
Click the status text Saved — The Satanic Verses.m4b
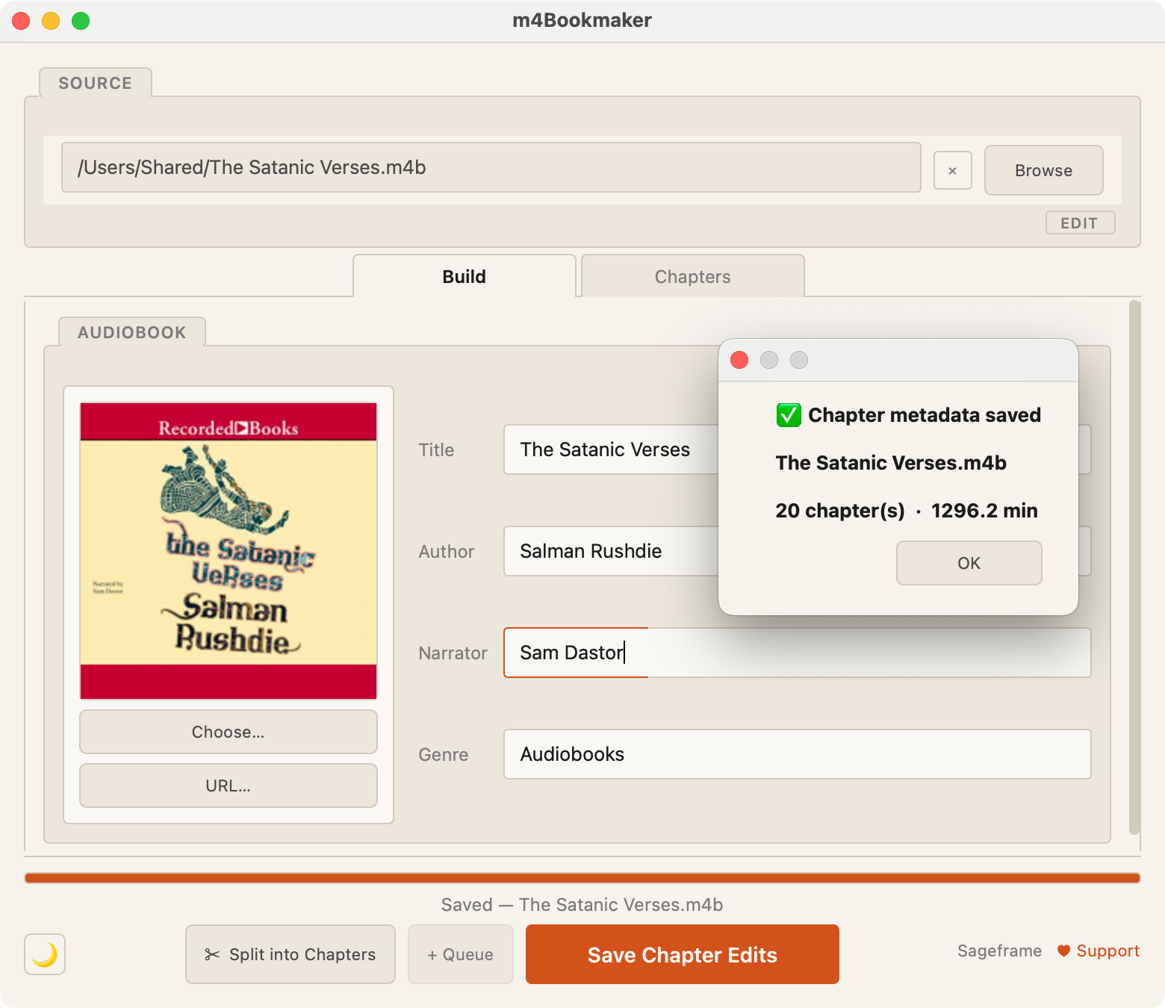(582, 904)
